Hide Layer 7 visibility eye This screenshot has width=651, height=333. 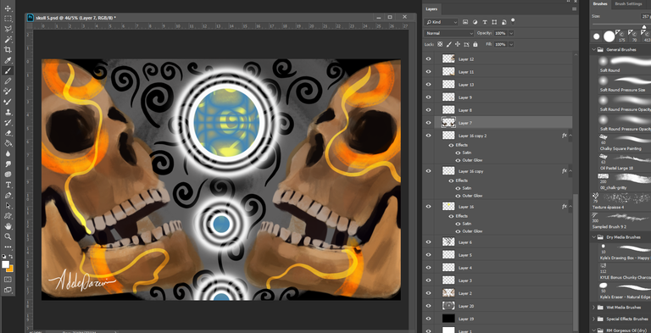tap(428, 123)
